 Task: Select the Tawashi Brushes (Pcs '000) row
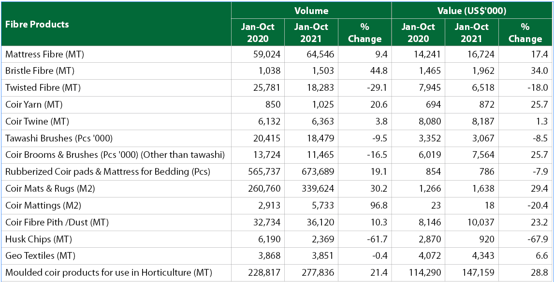(58, 138)
